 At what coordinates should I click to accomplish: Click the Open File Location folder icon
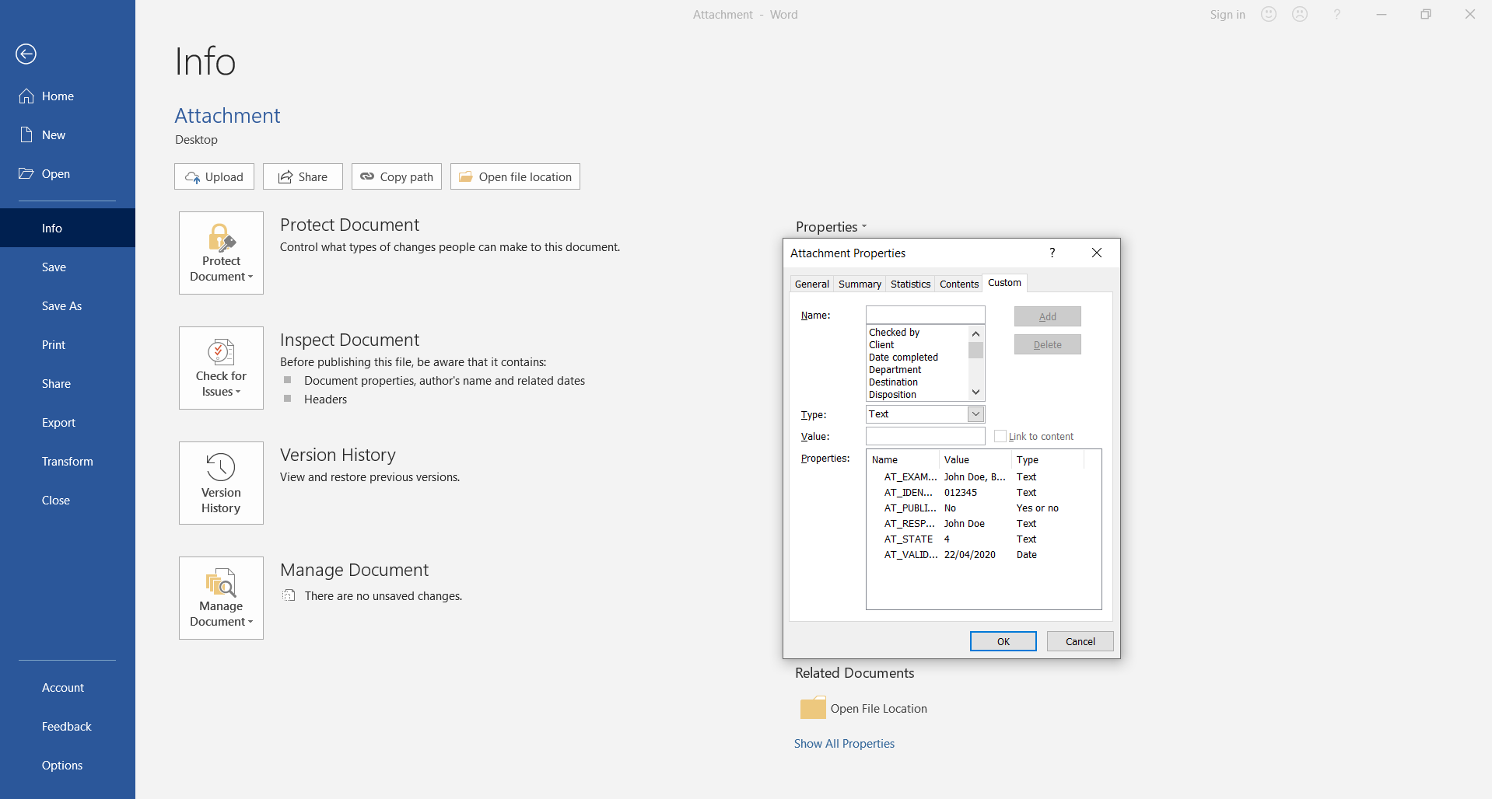pyautogui.click(x=812, y=708)
